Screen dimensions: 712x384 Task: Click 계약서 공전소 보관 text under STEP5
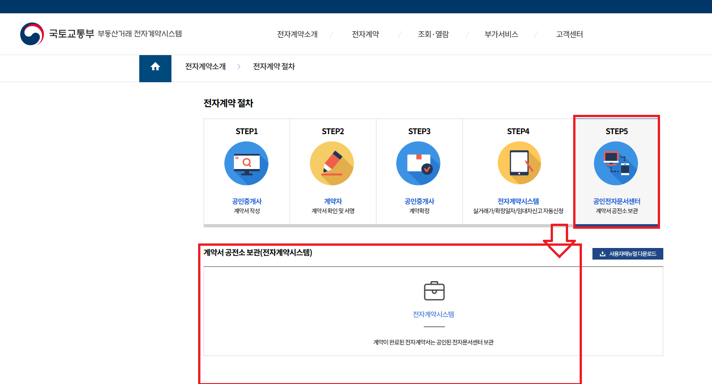tap(616, 211)
